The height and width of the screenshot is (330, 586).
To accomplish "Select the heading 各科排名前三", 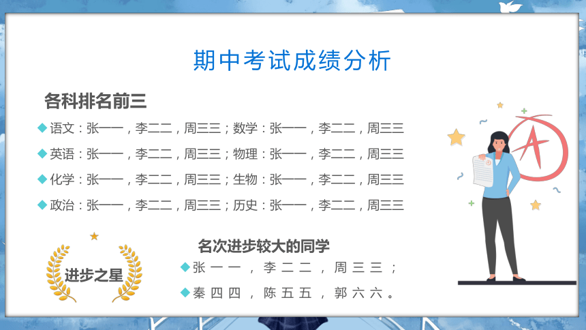I will tap(95, 101).
